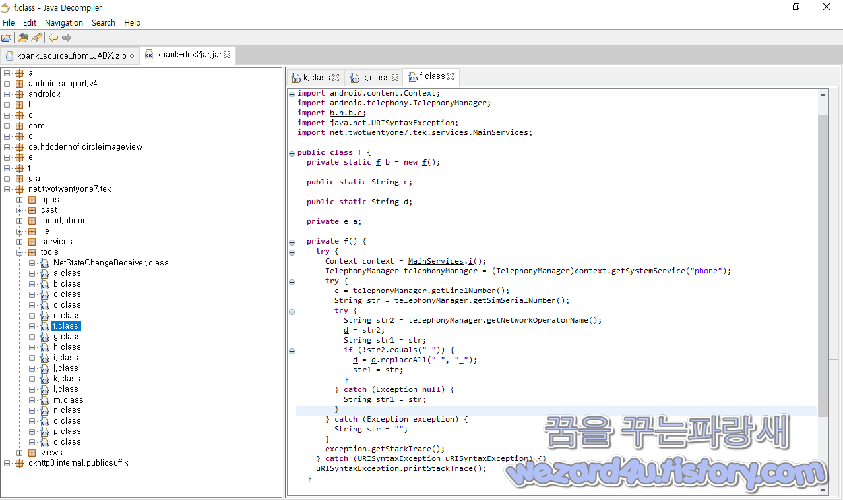This screenshot has width=843, height=500.
Task: Click the package icon for de.hdodenhof.circleimageview
Action: [x=19, y=147]
